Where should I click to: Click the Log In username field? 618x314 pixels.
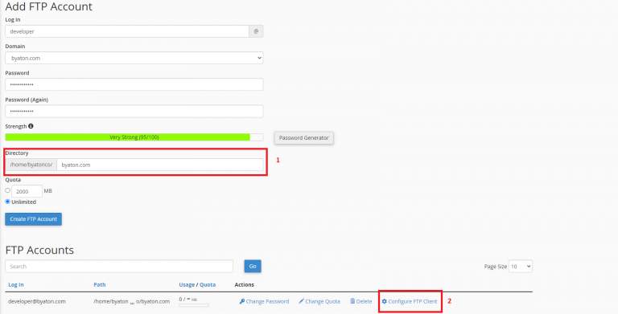coord(127,31)
